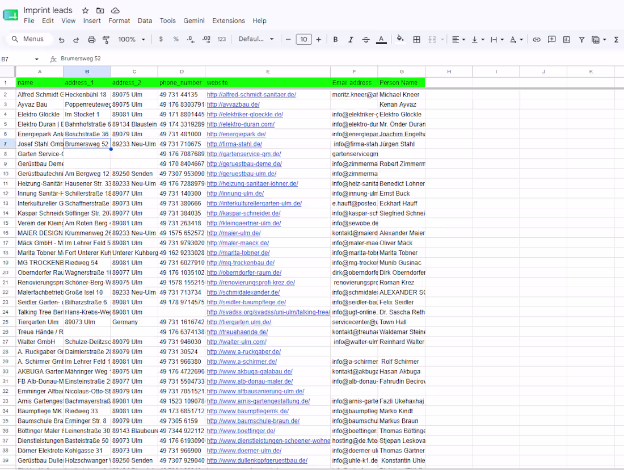Viewport: 624px width, 470px height.
Task: Open the Format menu
Action: pyautogui.click(x=119, y=20)
